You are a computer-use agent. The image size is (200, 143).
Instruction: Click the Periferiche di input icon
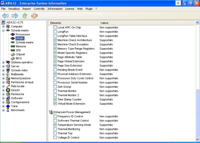click(8, 82)
